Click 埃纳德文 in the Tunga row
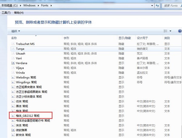Image resolution: width=182 pixels, height=138 pixels. click(143, 49)
